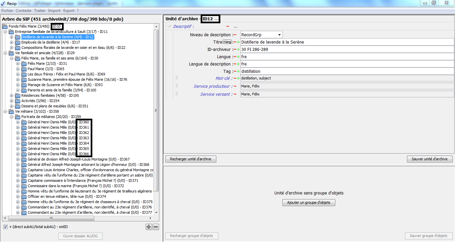Expand the Service producteur disclosure triangle
This screenshot has height=242, width=455.
point(177,86)
